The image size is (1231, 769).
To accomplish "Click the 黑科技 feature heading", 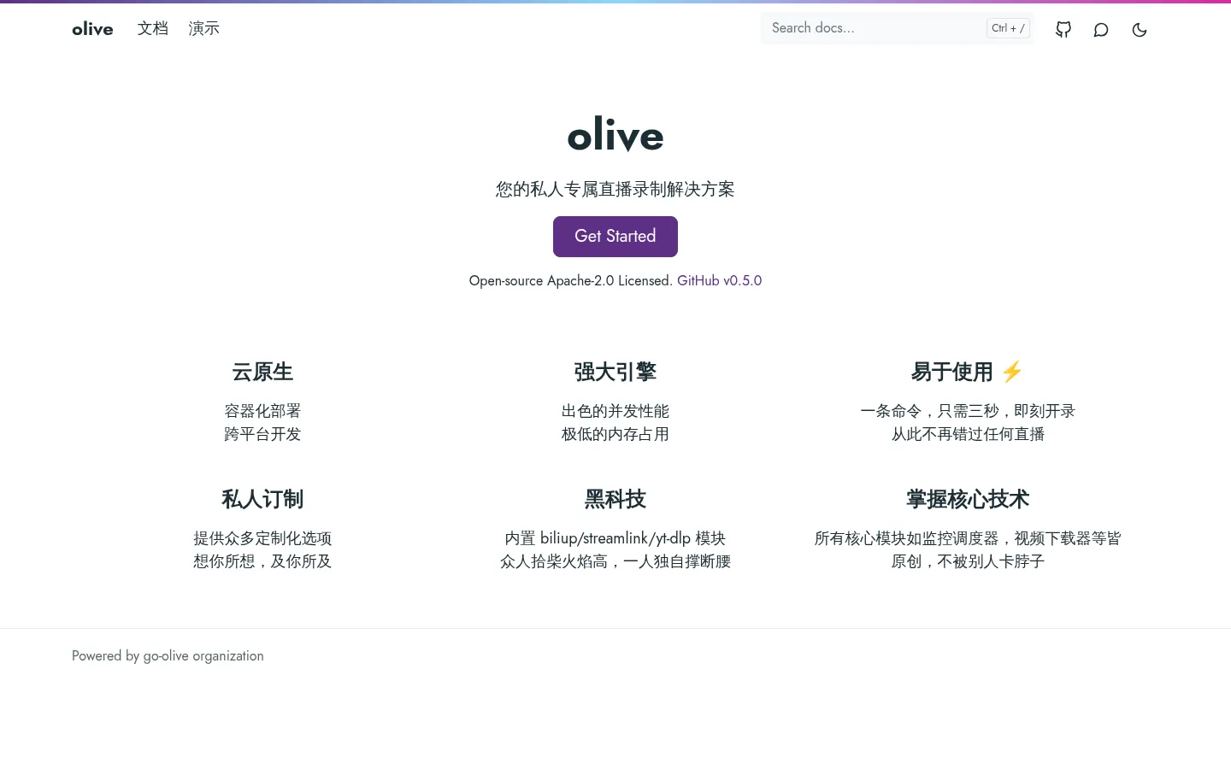I will [615, 499].
